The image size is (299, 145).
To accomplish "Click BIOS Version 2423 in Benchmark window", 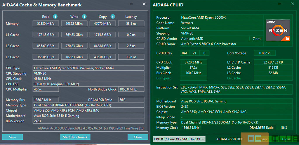I will click(x=88, y=121).
